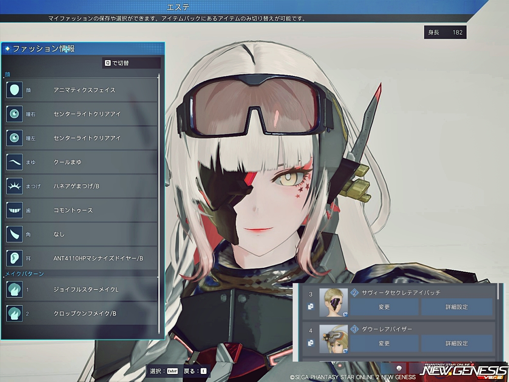Select the ハネアゲまつげ/B entry
Viewport: 509px width, 382px height.
point(81,186)
